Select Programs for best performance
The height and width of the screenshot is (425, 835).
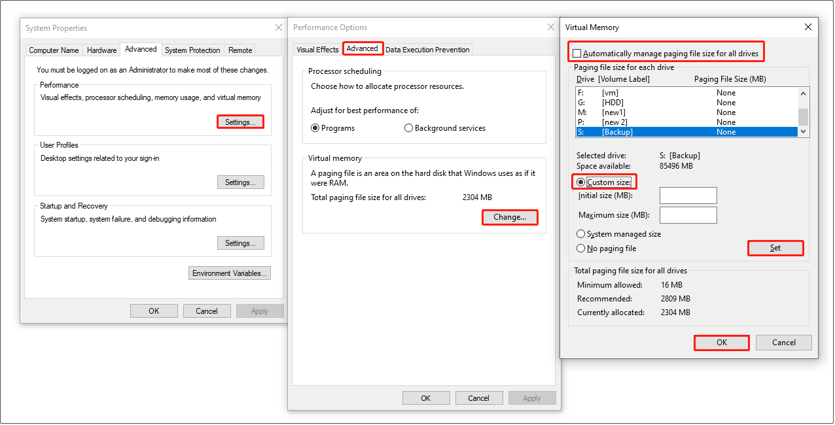click(x=333, y=128)
